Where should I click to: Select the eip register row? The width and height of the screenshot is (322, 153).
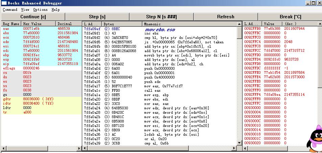(42, 64)
